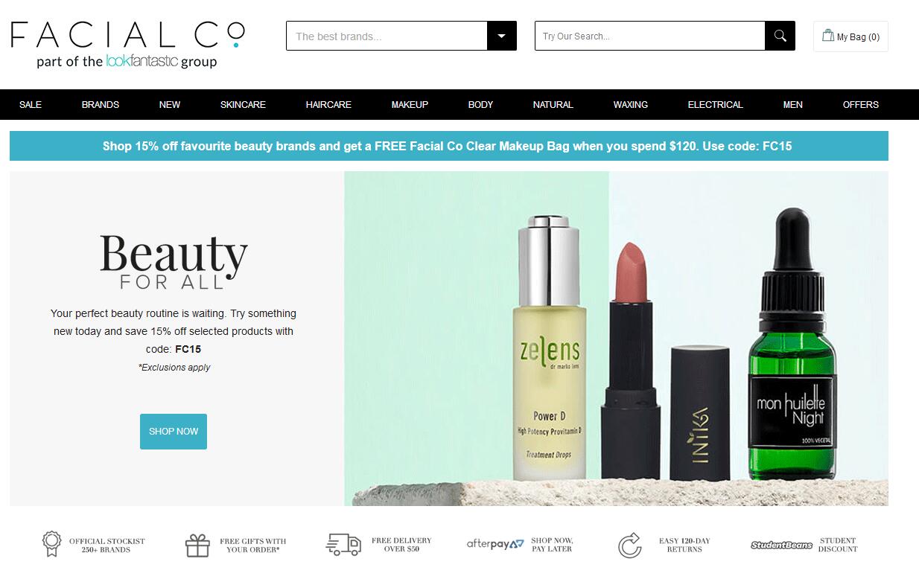Click the free gifts box icon
This screenshot has height=576, width=919.
pos(197,545)
